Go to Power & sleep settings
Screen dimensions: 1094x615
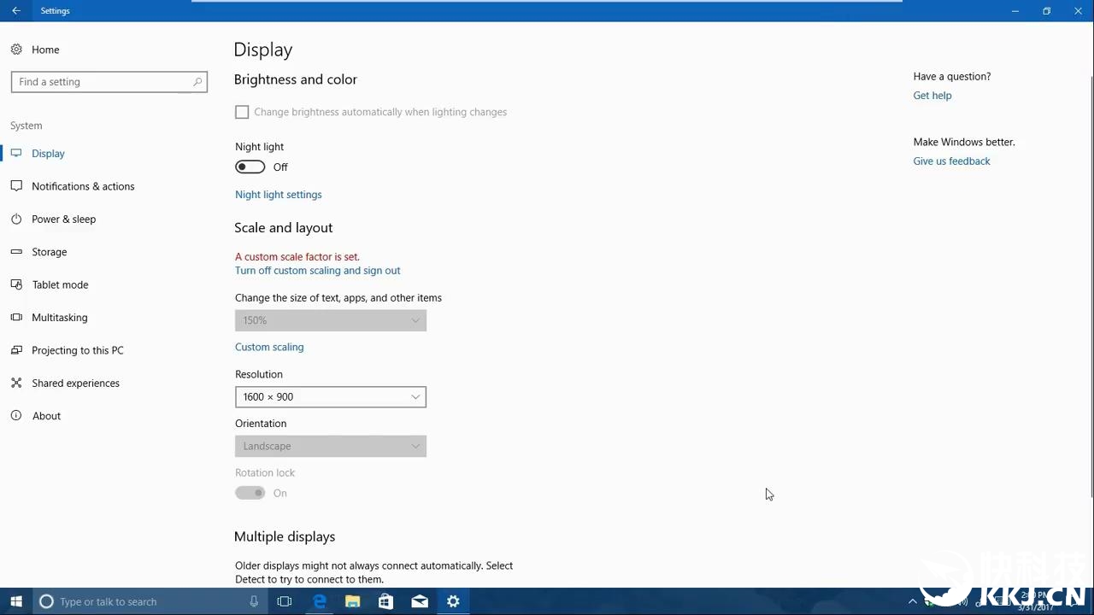[x=63, y=220]
